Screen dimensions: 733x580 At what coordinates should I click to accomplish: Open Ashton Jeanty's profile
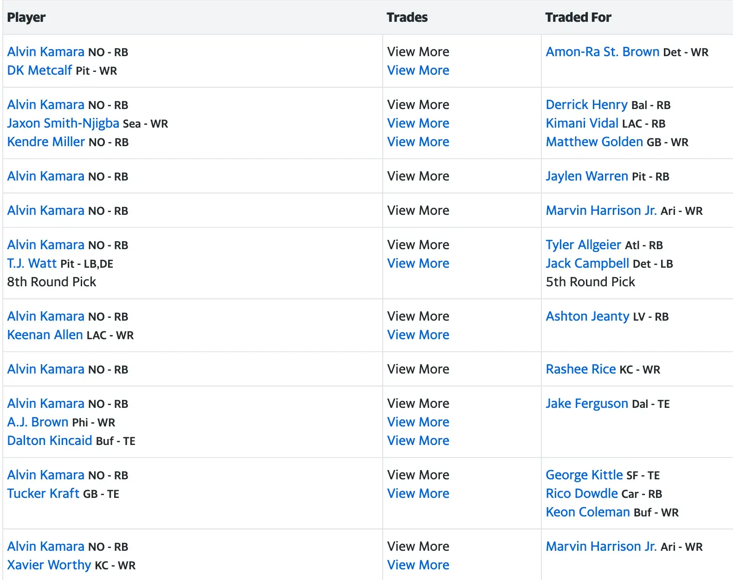click(587, 316)
